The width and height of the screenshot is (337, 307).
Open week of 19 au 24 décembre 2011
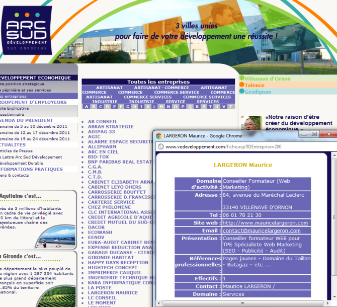coord(35,139)
